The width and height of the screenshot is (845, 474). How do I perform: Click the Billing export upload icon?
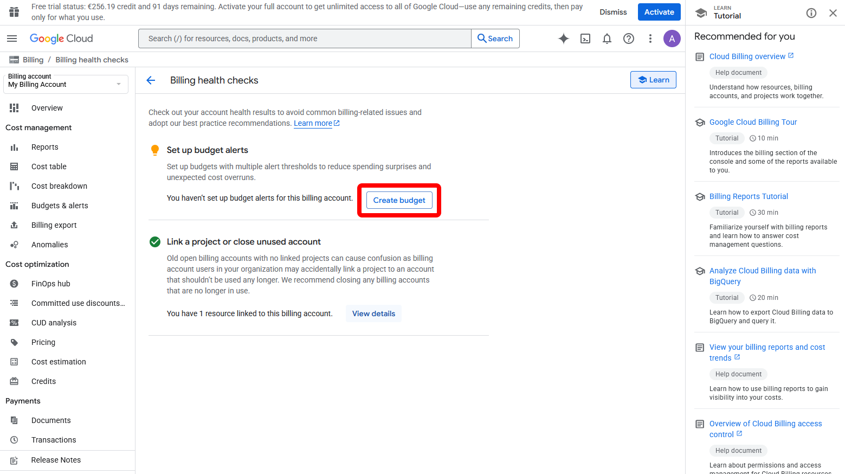14,225
